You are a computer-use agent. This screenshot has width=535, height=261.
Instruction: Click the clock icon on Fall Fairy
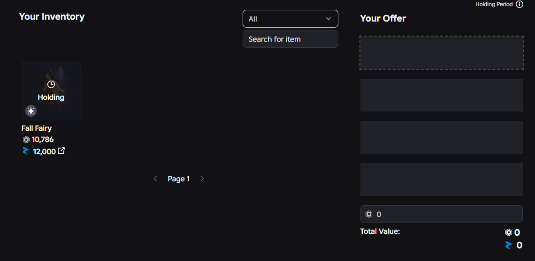tap(51, 84)
